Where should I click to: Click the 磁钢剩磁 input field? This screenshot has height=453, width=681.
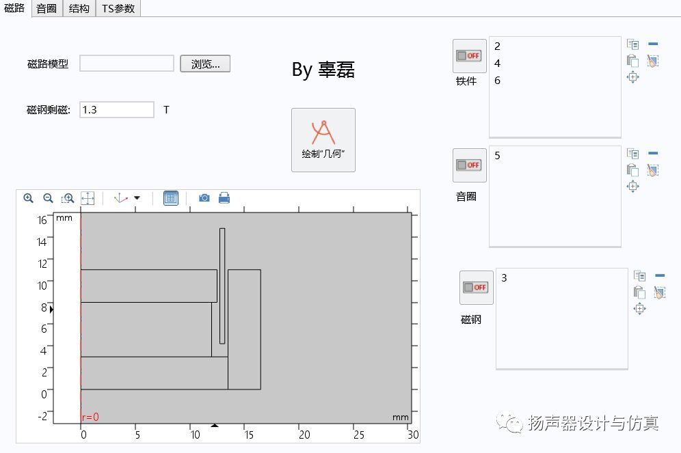coord(117,109)
